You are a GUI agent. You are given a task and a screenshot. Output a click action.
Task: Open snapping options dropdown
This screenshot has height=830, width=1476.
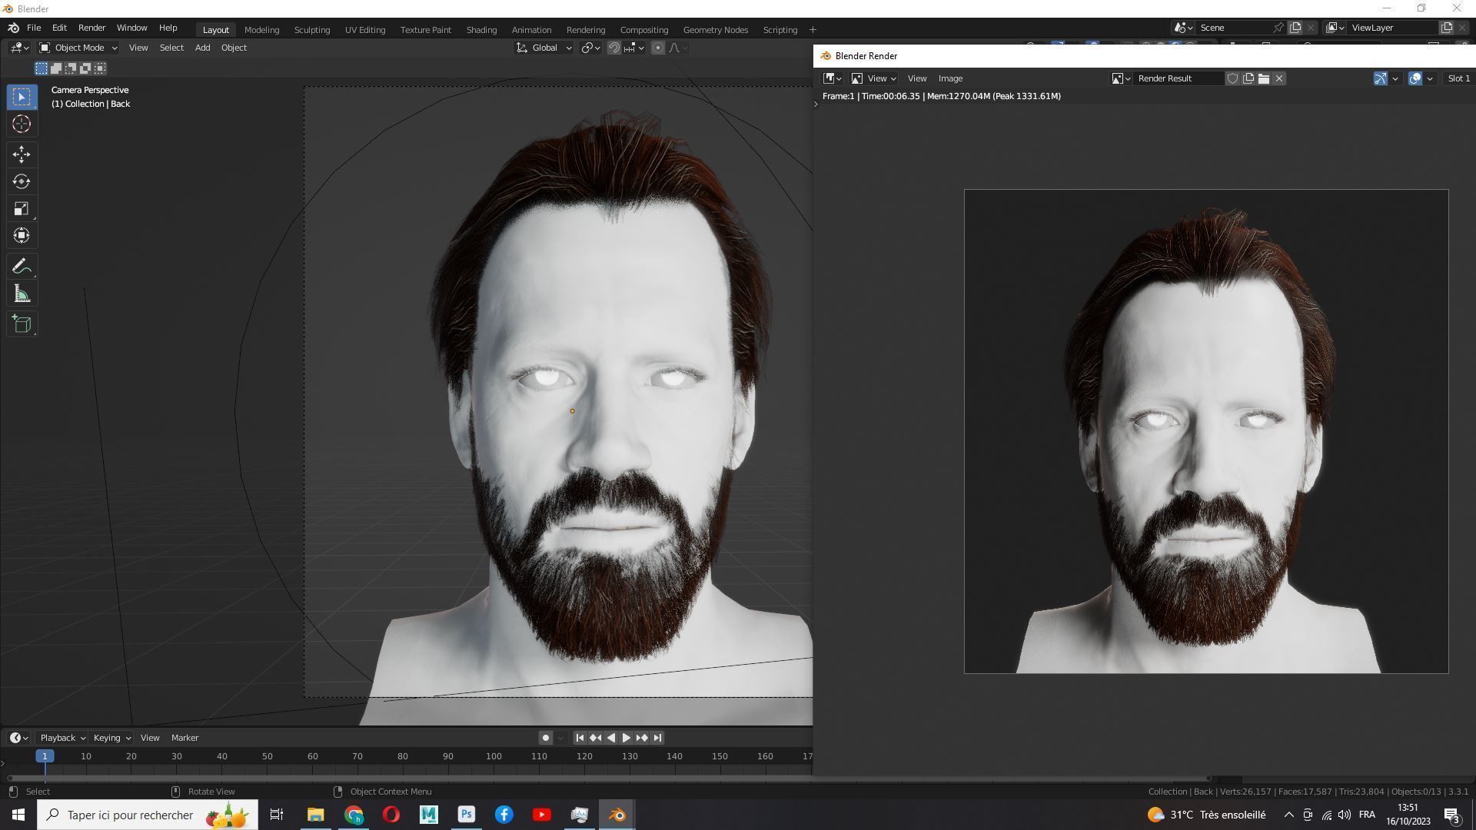634,48
